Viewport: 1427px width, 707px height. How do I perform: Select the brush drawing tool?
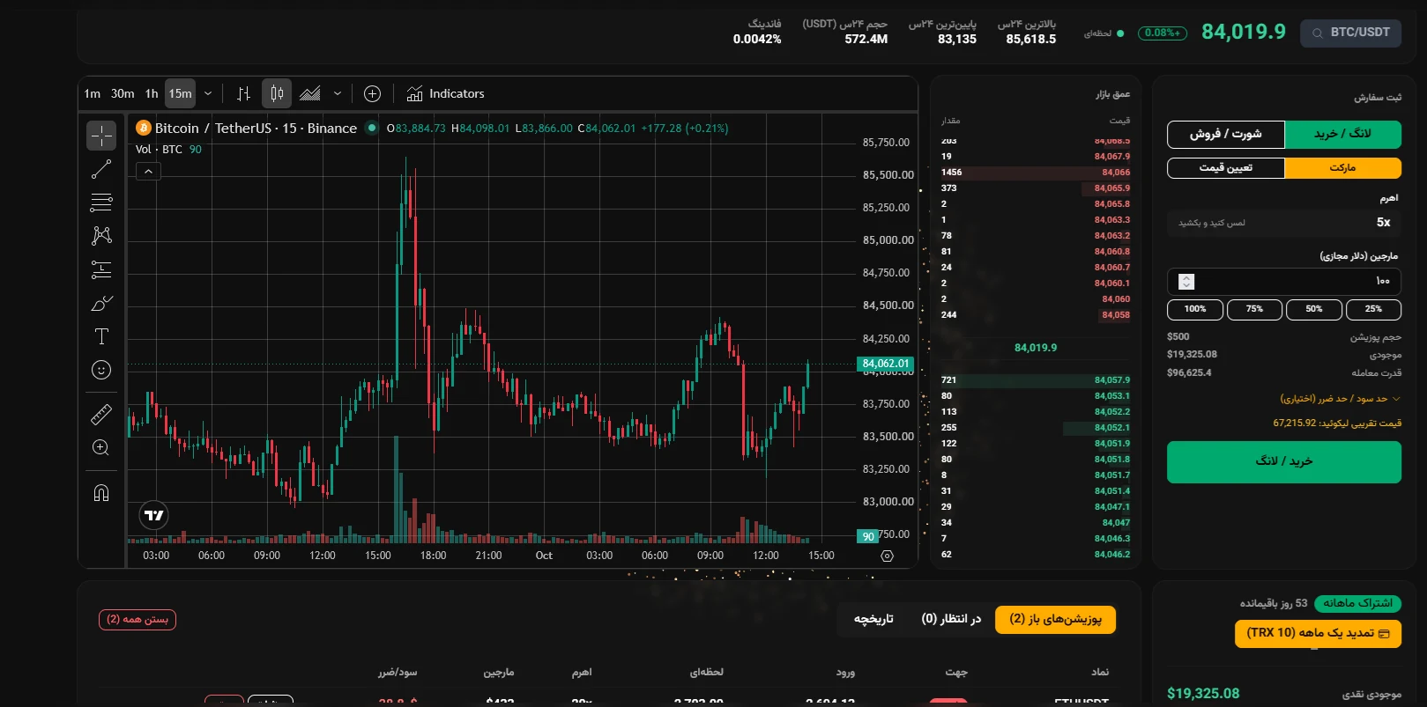coord(101,303)
